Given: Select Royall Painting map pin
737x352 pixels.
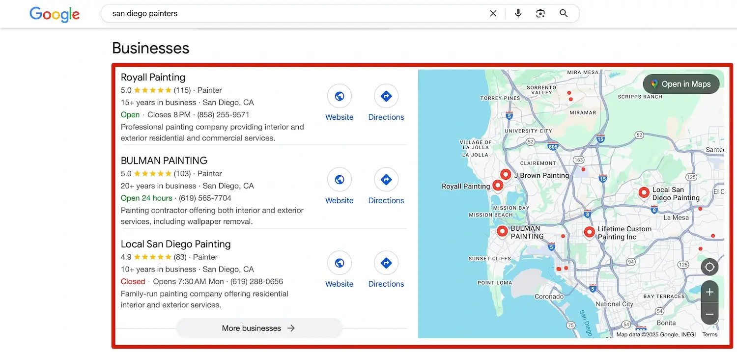Looking at the screenshot, I should pos(498,186).
